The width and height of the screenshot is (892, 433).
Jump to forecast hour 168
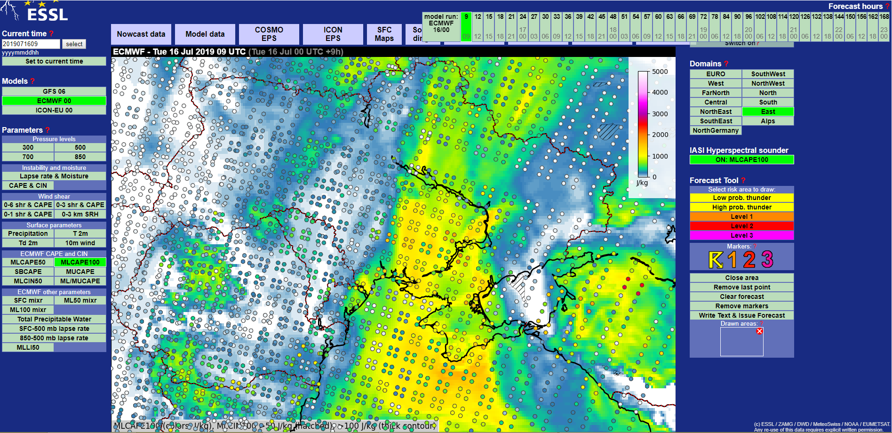click(x=884, y=27)
